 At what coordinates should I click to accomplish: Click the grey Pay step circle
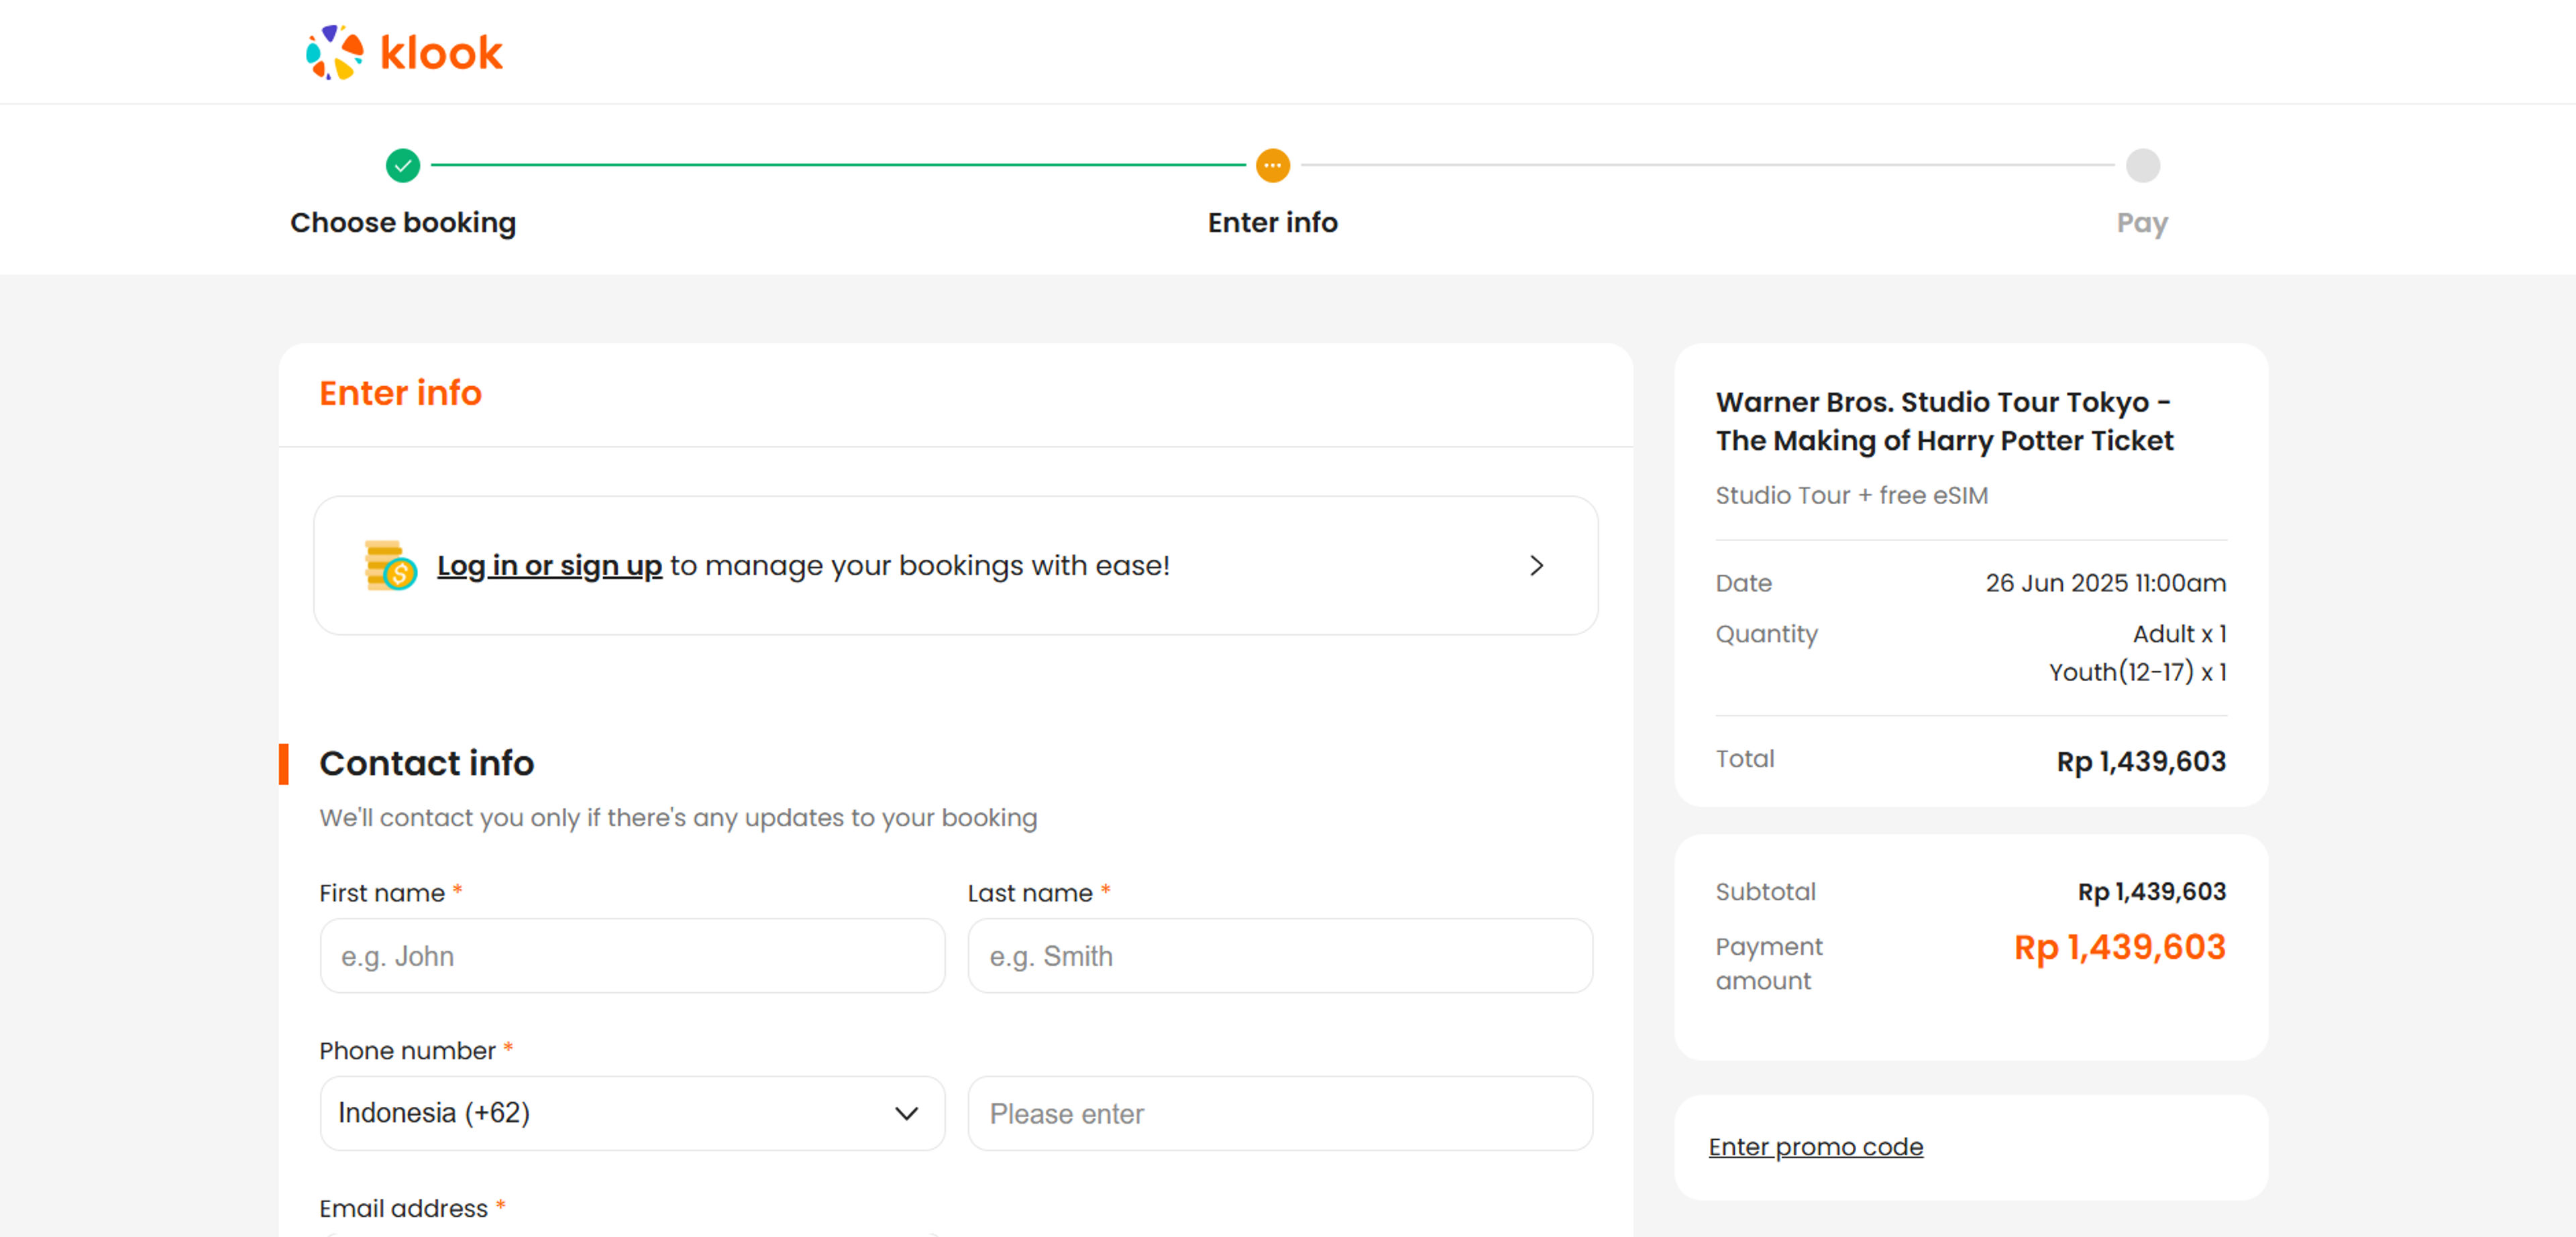tap(2142, 165)
